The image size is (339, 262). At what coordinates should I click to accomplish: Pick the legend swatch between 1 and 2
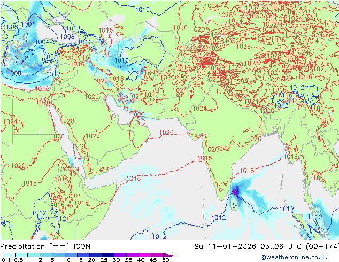click(x=34, y=255)
